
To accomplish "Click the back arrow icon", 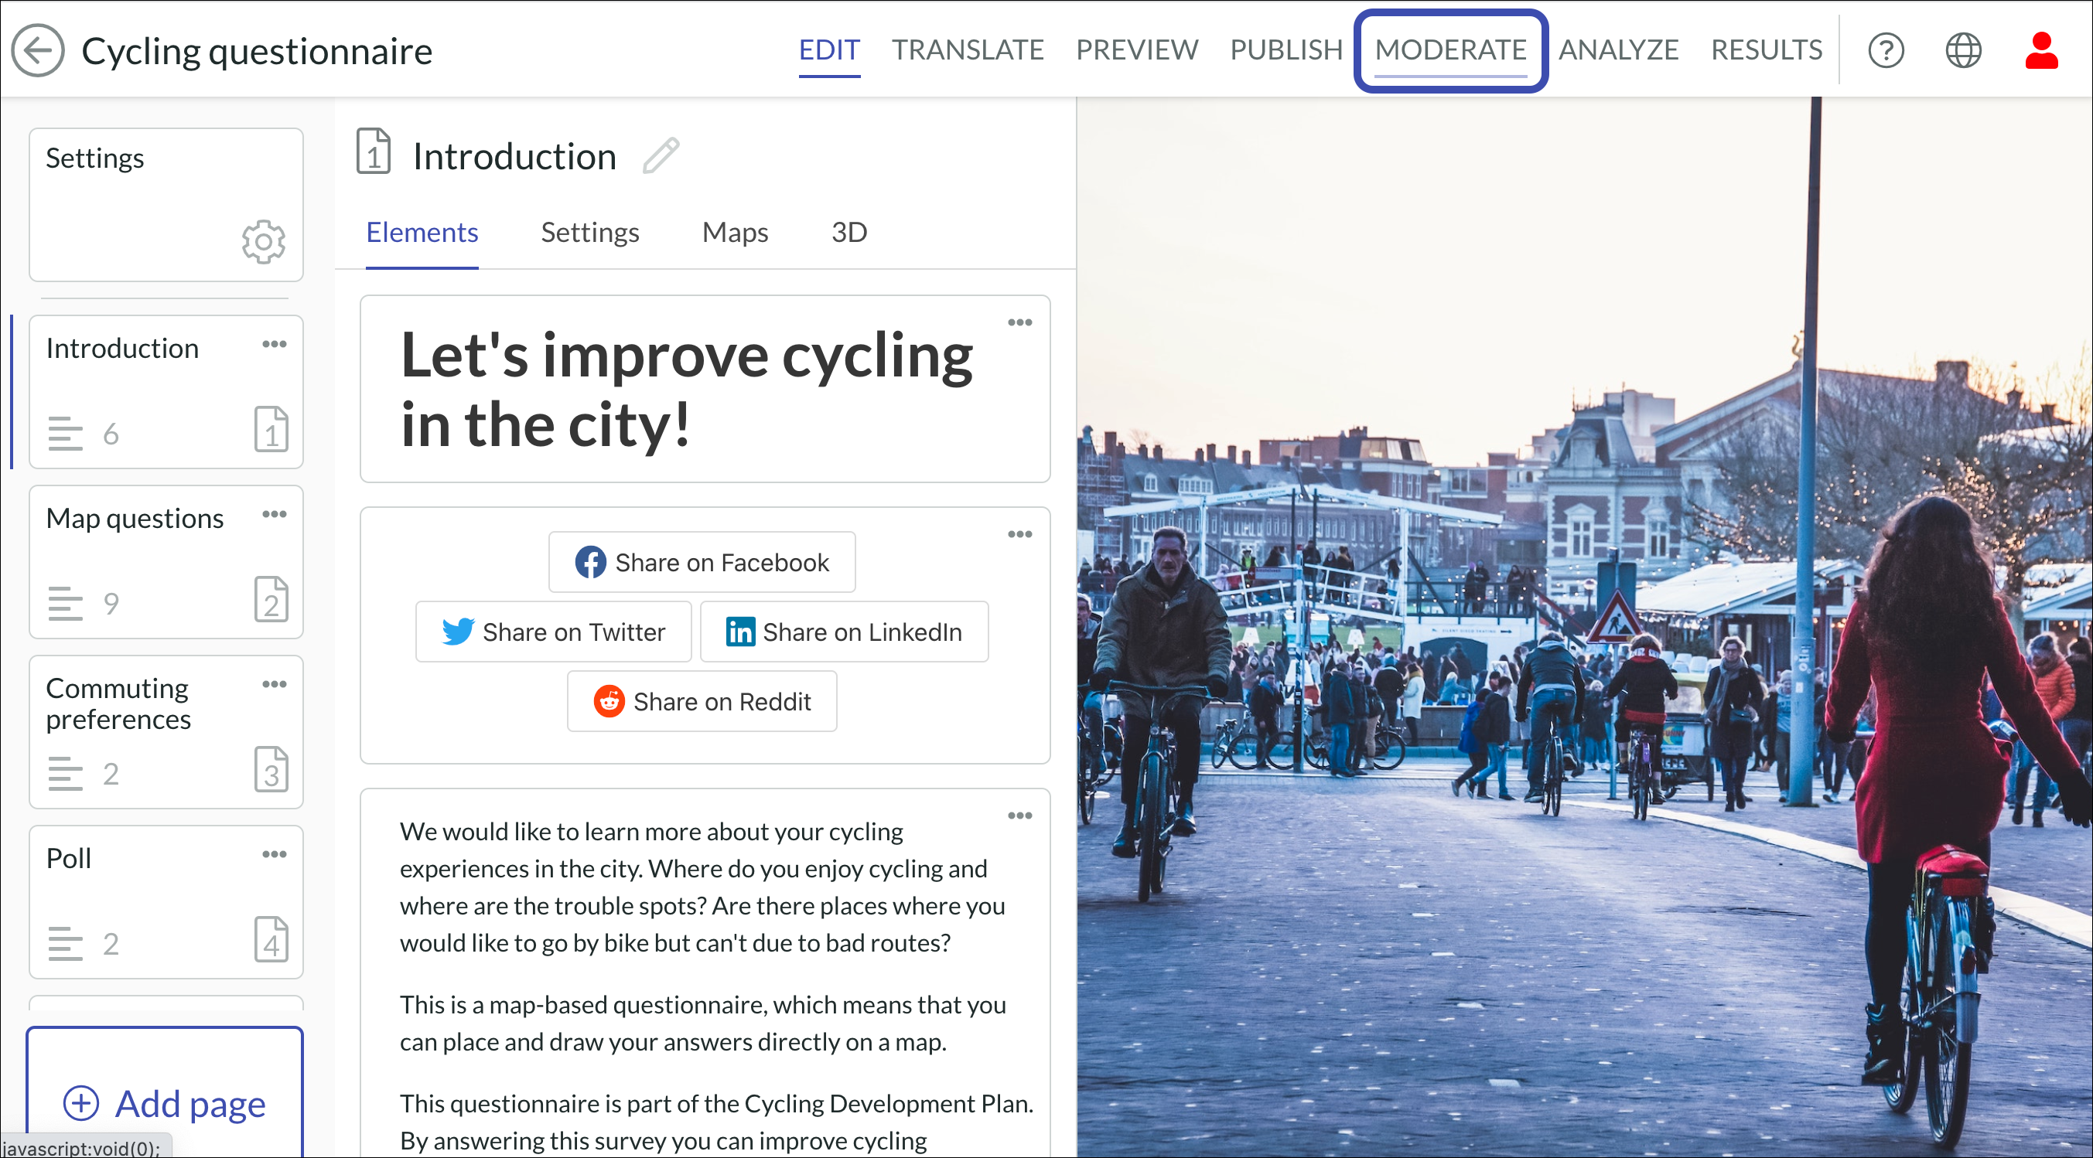I will 37,50.
